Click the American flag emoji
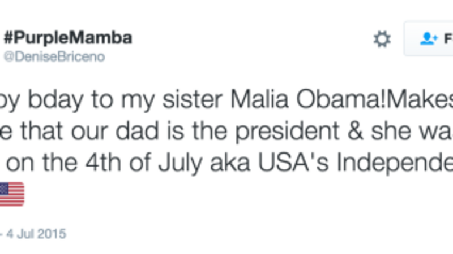 [x=11, y=194]
